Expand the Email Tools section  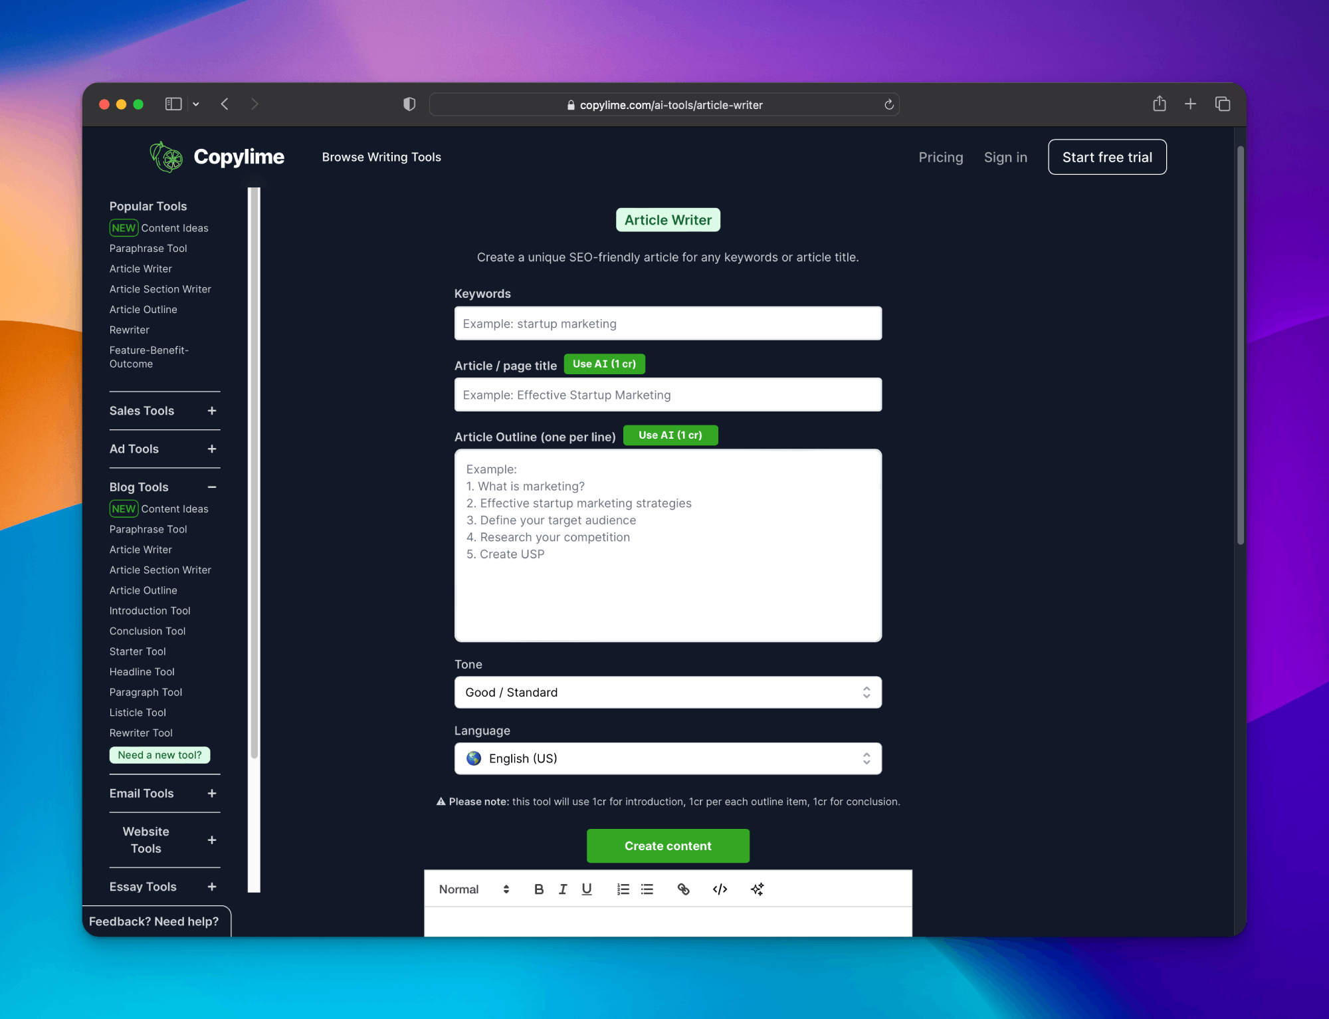[x=212, y=794]
